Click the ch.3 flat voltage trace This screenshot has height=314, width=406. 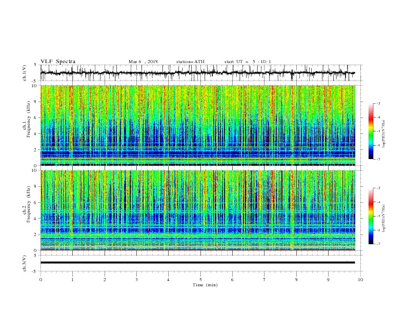tap(197, 263)
